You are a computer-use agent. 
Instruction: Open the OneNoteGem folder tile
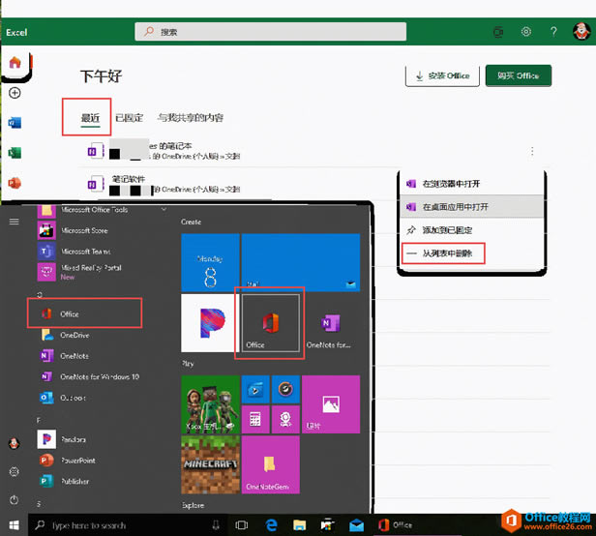click(x=271, y=464)
